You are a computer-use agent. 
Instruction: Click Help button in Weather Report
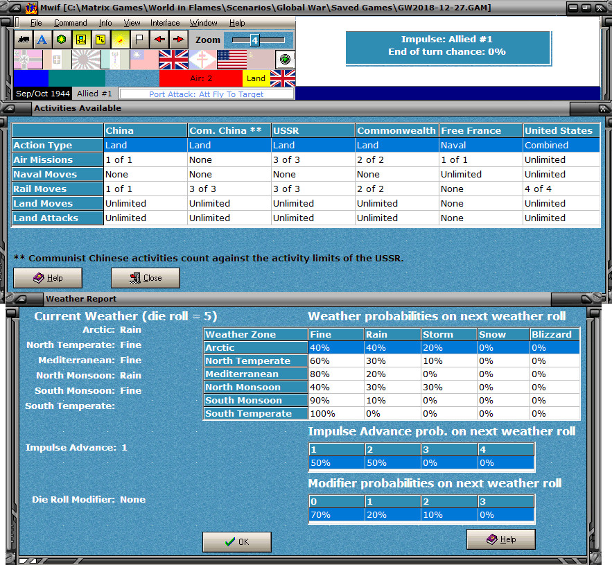501,539
